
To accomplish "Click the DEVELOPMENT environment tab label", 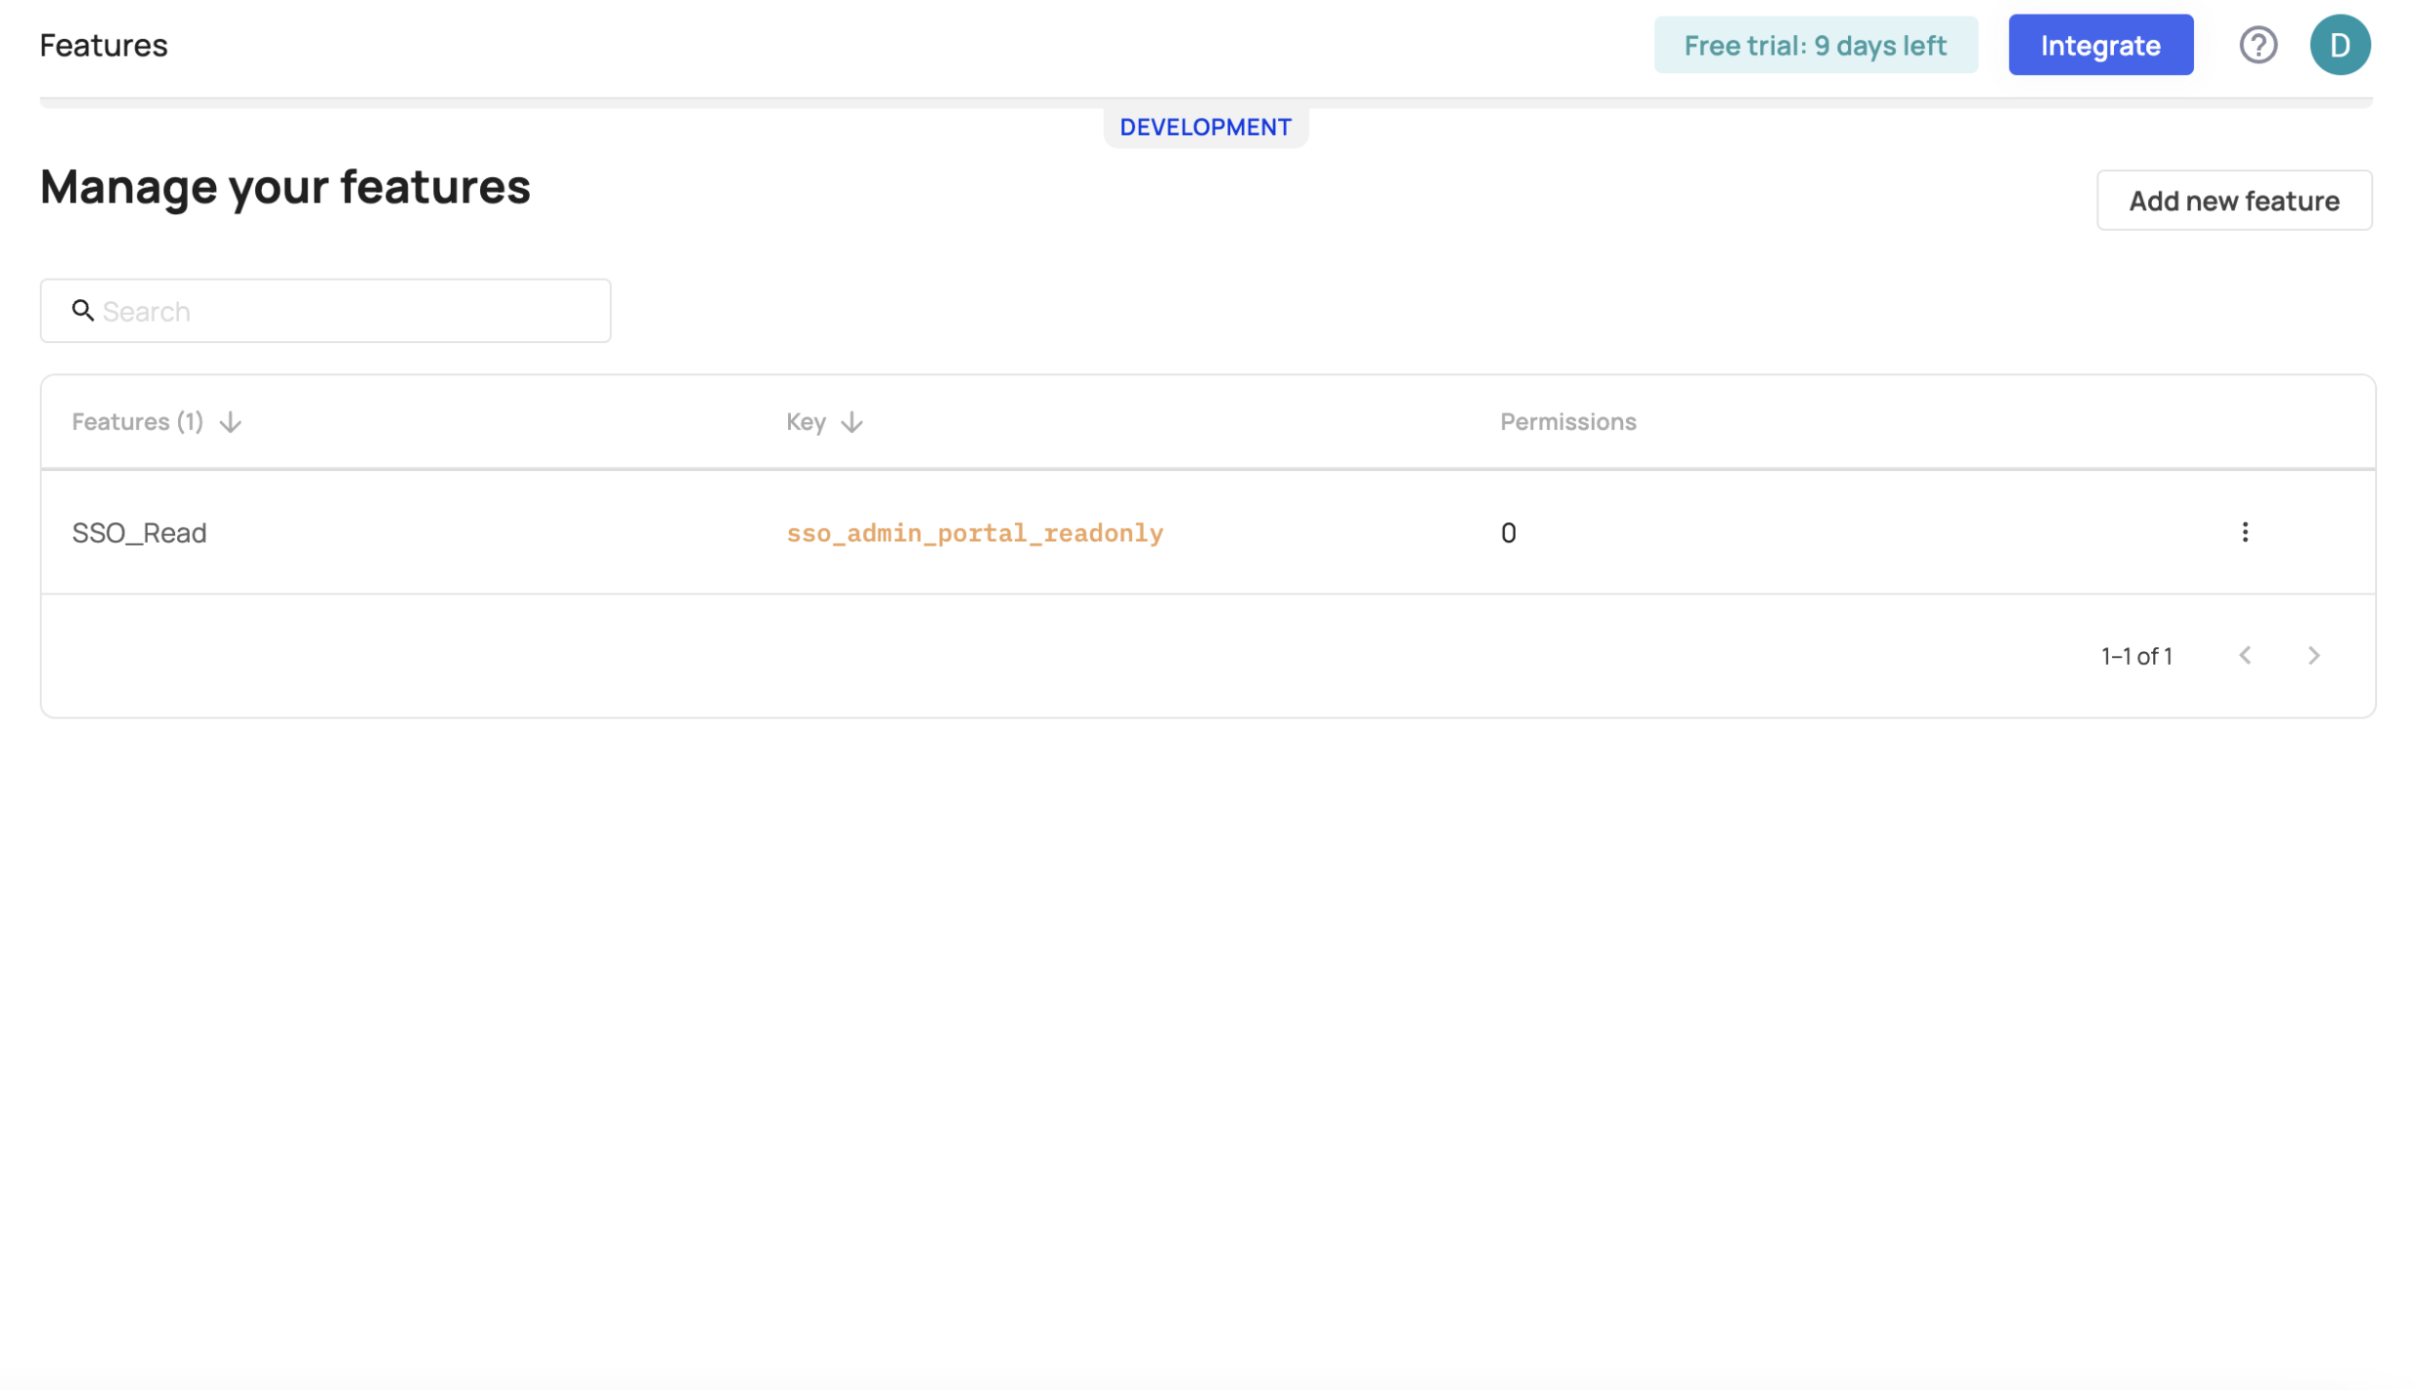I will coord(1207,124).
